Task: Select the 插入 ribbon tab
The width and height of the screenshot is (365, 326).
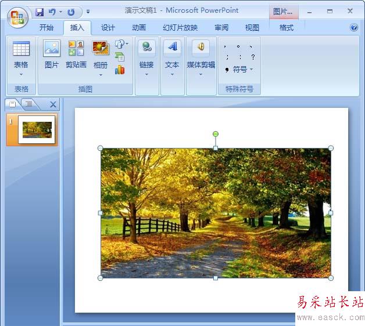Action: point(77,27)
